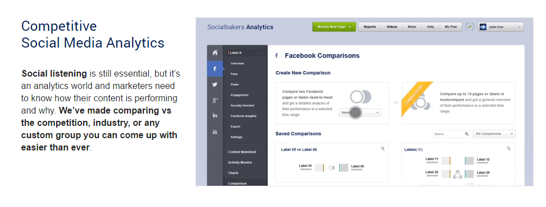
Task: Click the refresh status checkmark icon
Action: [470, 27]
